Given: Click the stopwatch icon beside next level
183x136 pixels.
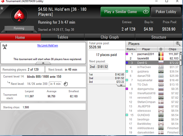Looking at the screenshot, I should [66, 84].
